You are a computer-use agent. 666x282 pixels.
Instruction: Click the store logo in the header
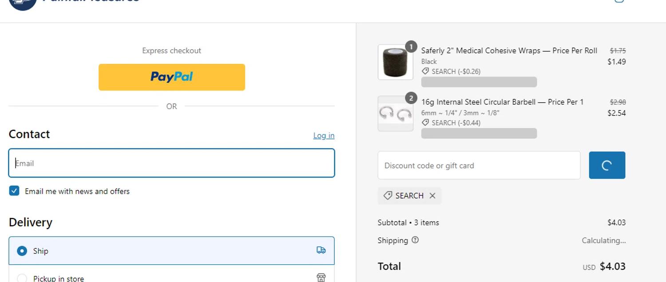click(x=22, y=3)
